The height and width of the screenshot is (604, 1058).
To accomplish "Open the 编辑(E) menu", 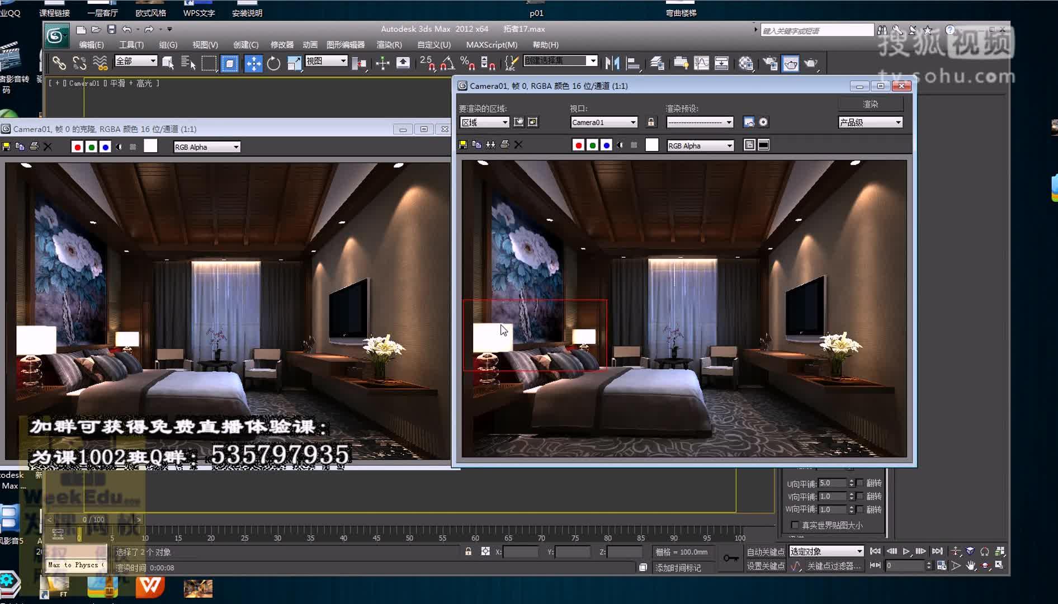I will pyautogui.click(x=91, y=45).
